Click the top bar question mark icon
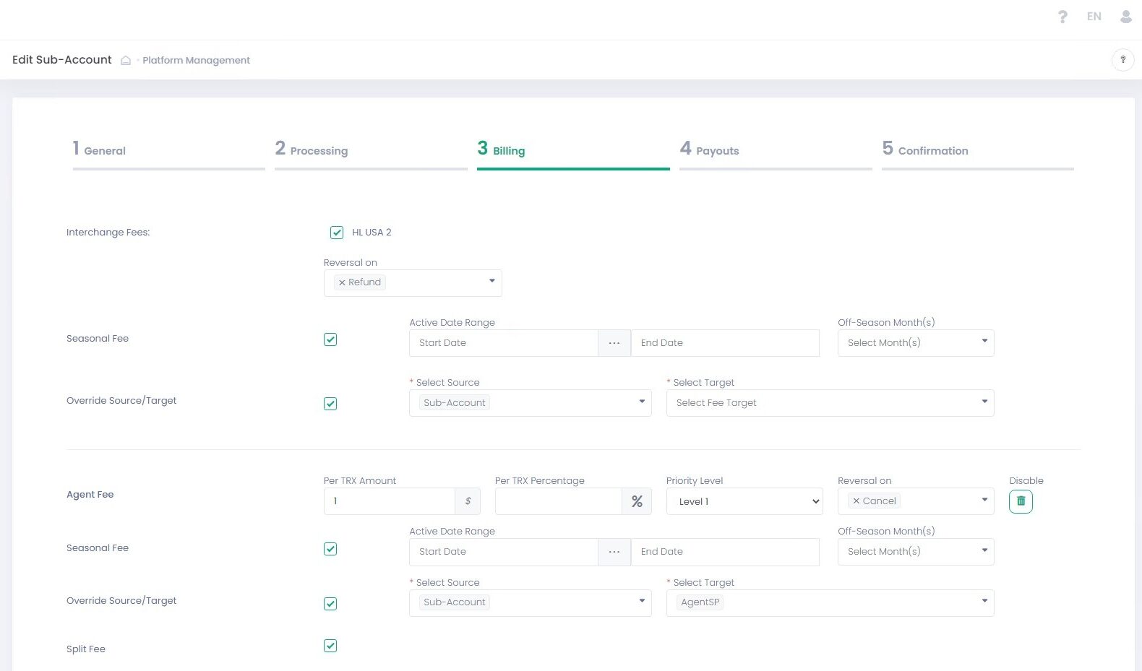This screenshot has height=671, width=1142. point(1062,17)
